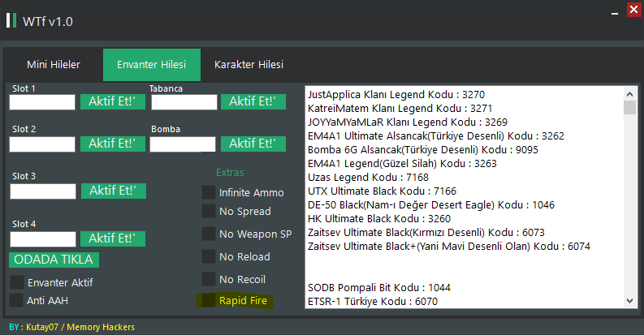Select the Envanter Hilesi tab
This screenshot has width=644, height=335.
152,65
